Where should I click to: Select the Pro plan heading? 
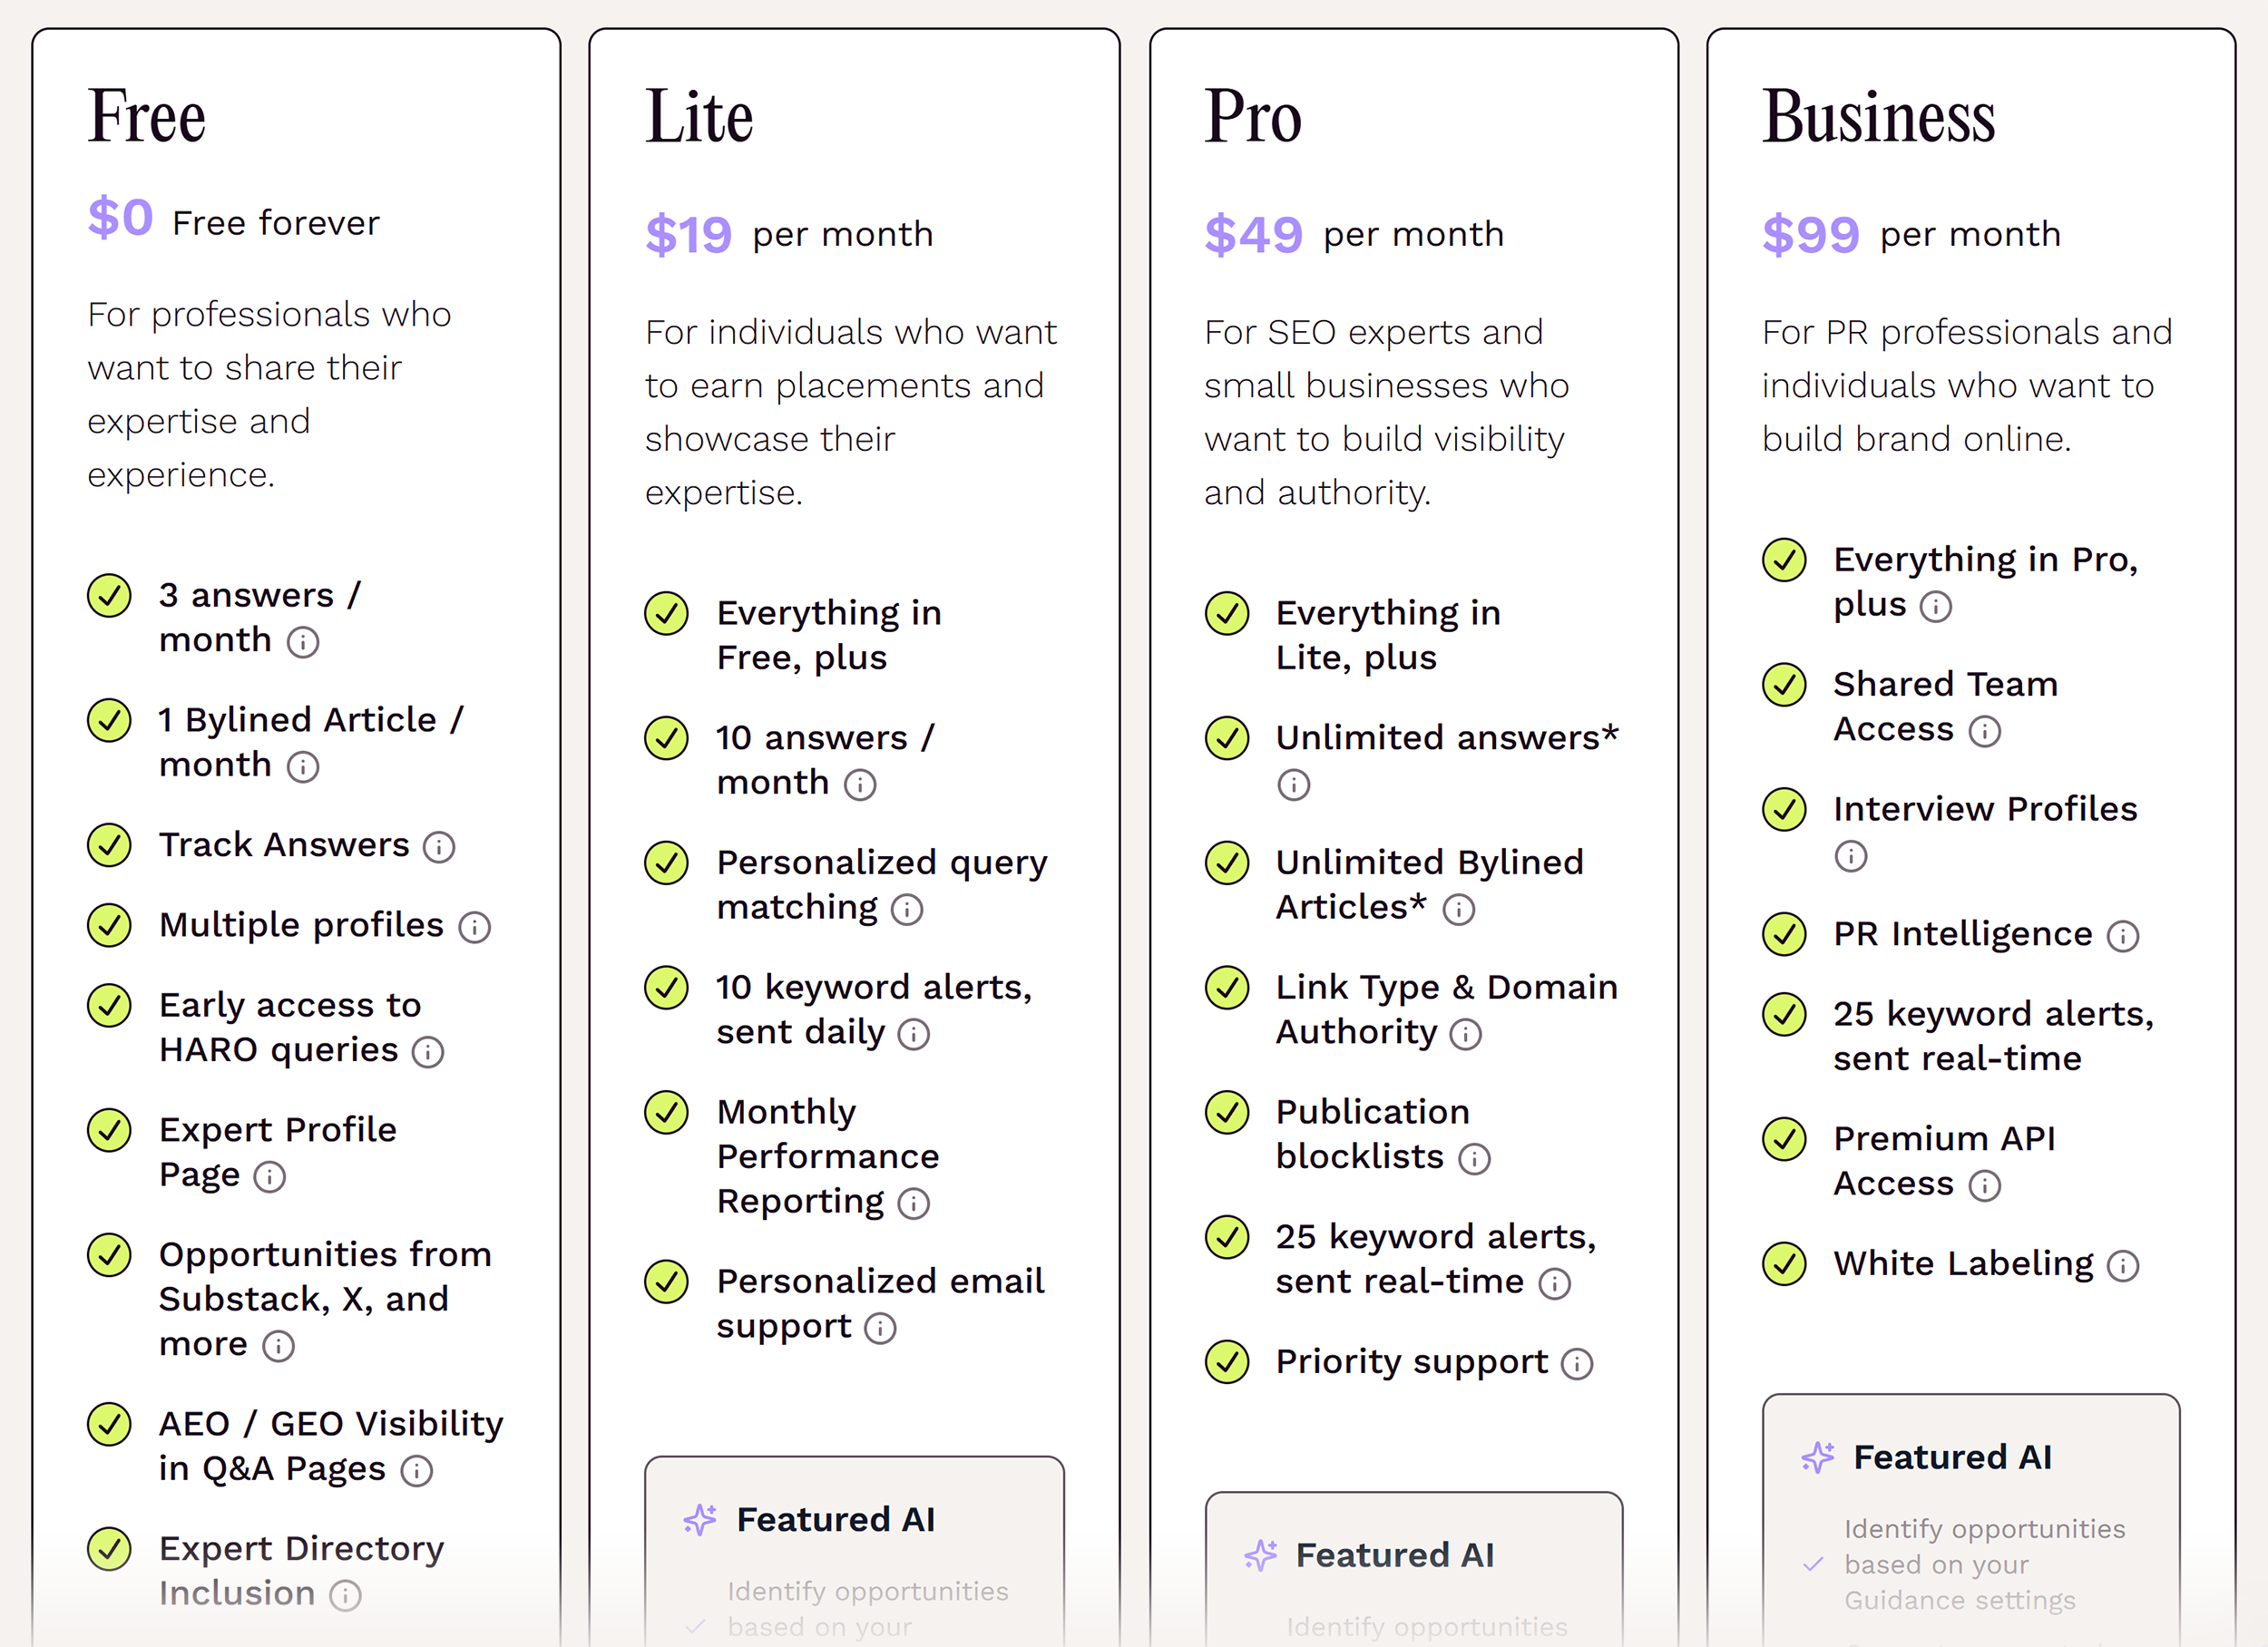tap(1252, 116)
